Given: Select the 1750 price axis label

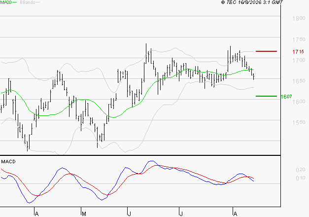Looking at the screenshot, I should coord(299,39).
